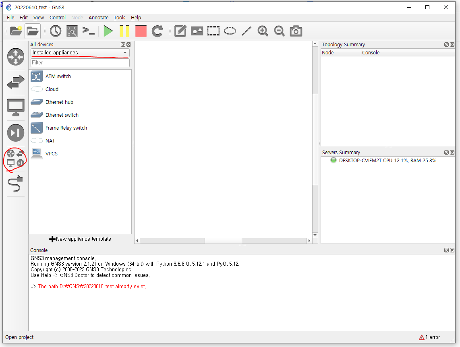The height and width of the screenshot is (347, 460).
Task: Open the Manage snapshots clock icon
Action: (x=56, y=31)
